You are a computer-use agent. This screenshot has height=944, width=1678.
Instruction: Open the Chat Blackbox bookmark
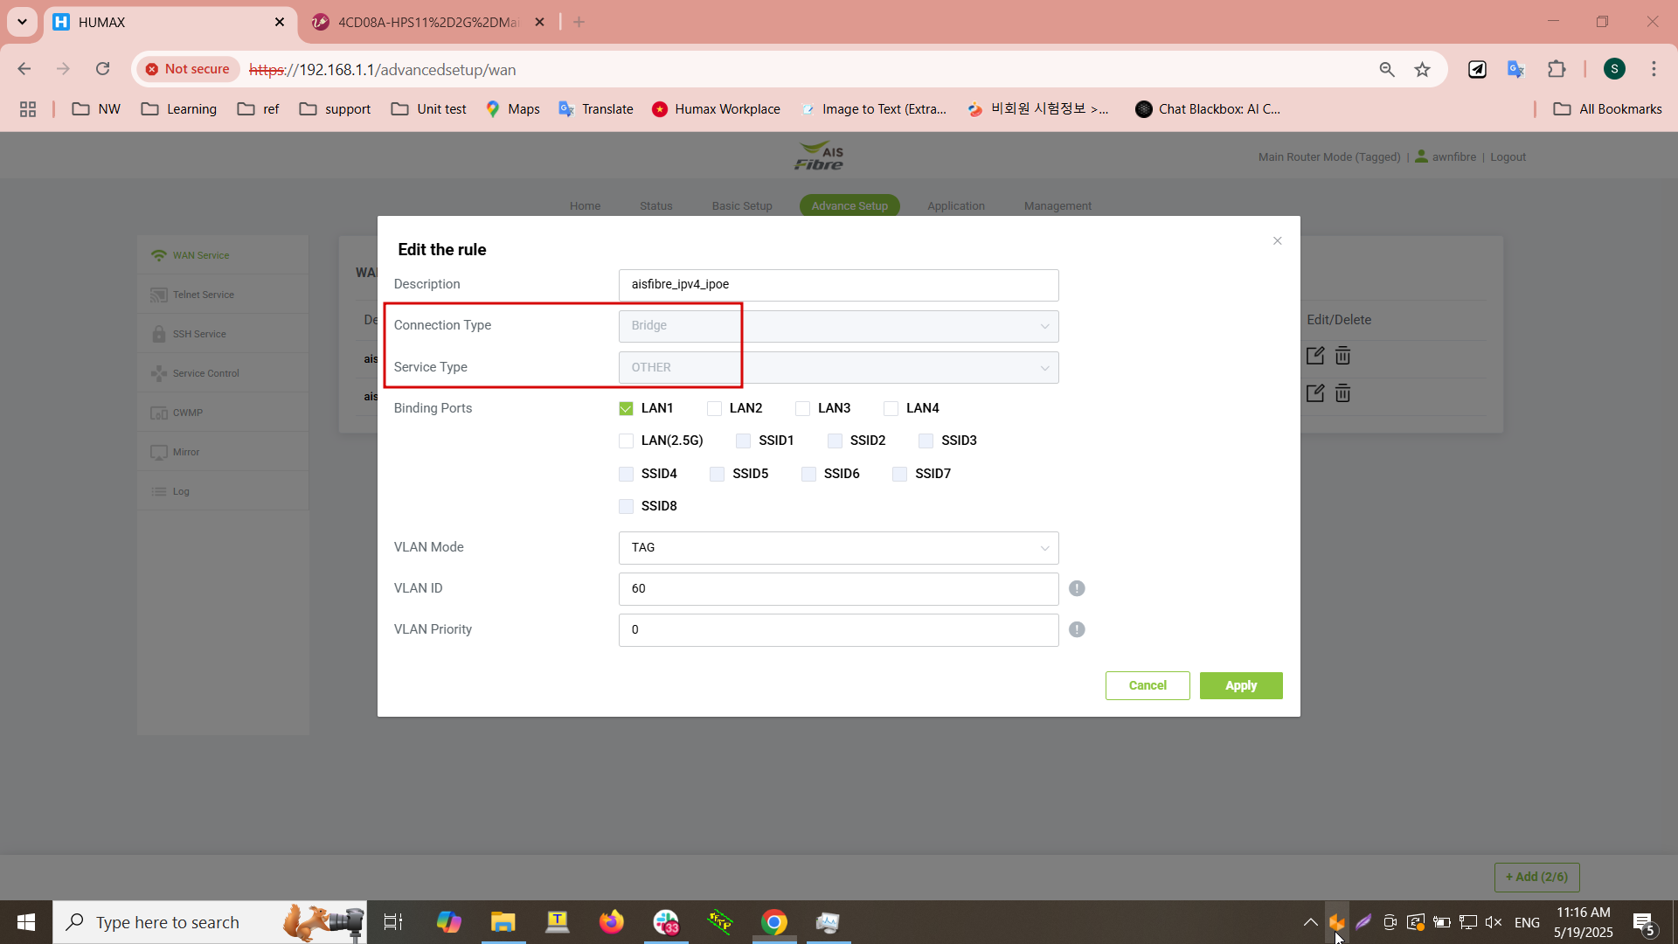point(1208,109)
